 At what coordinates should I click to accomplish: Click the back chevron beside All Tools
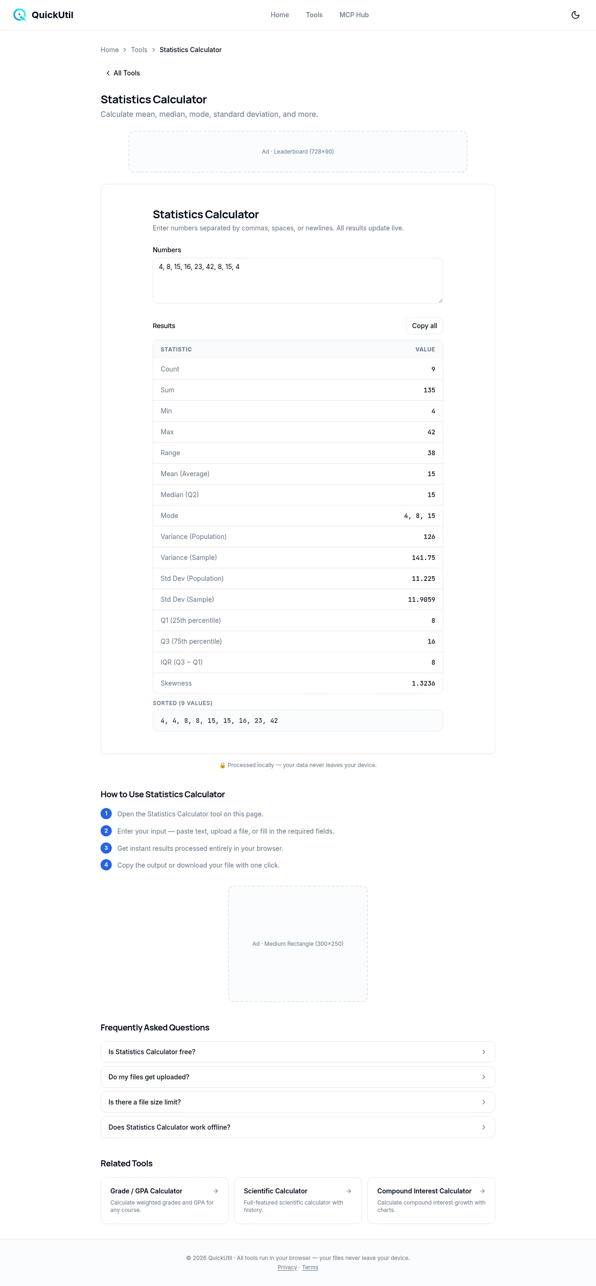108,74
